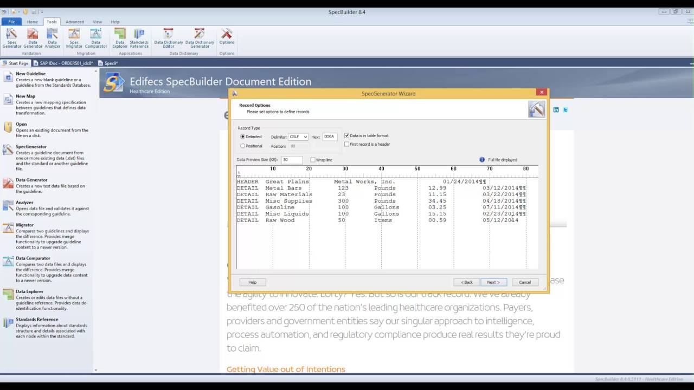Launch Data Comparator from the ribbon
The image size is (694, 390).
click(96, 38)
